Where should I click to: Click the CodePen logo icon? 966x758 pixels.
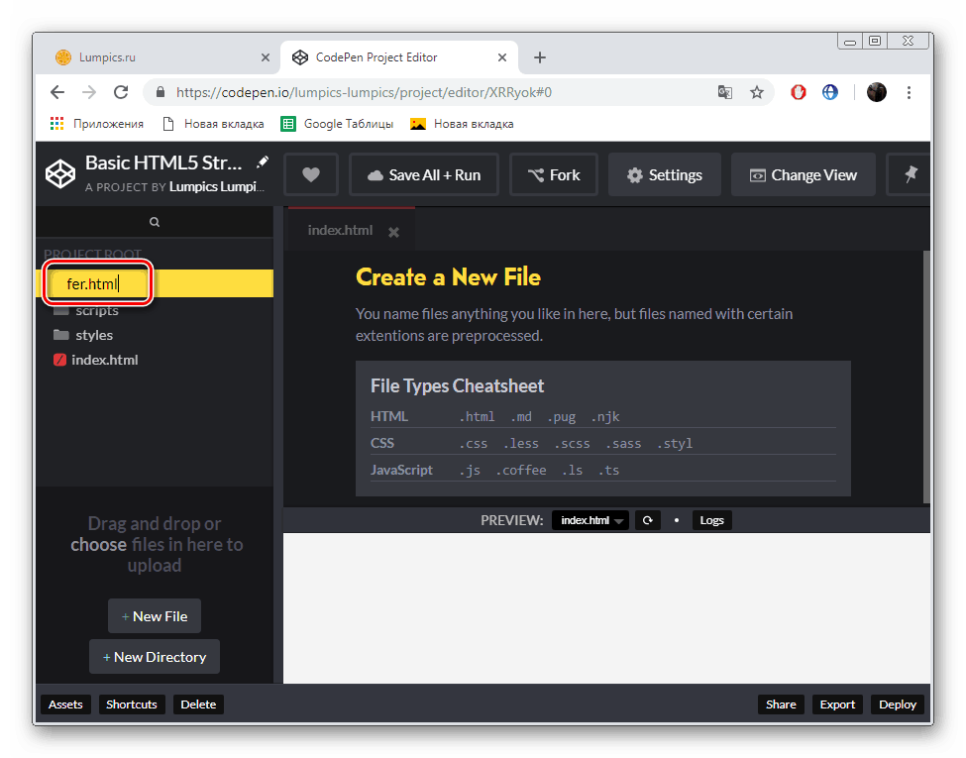59,173
